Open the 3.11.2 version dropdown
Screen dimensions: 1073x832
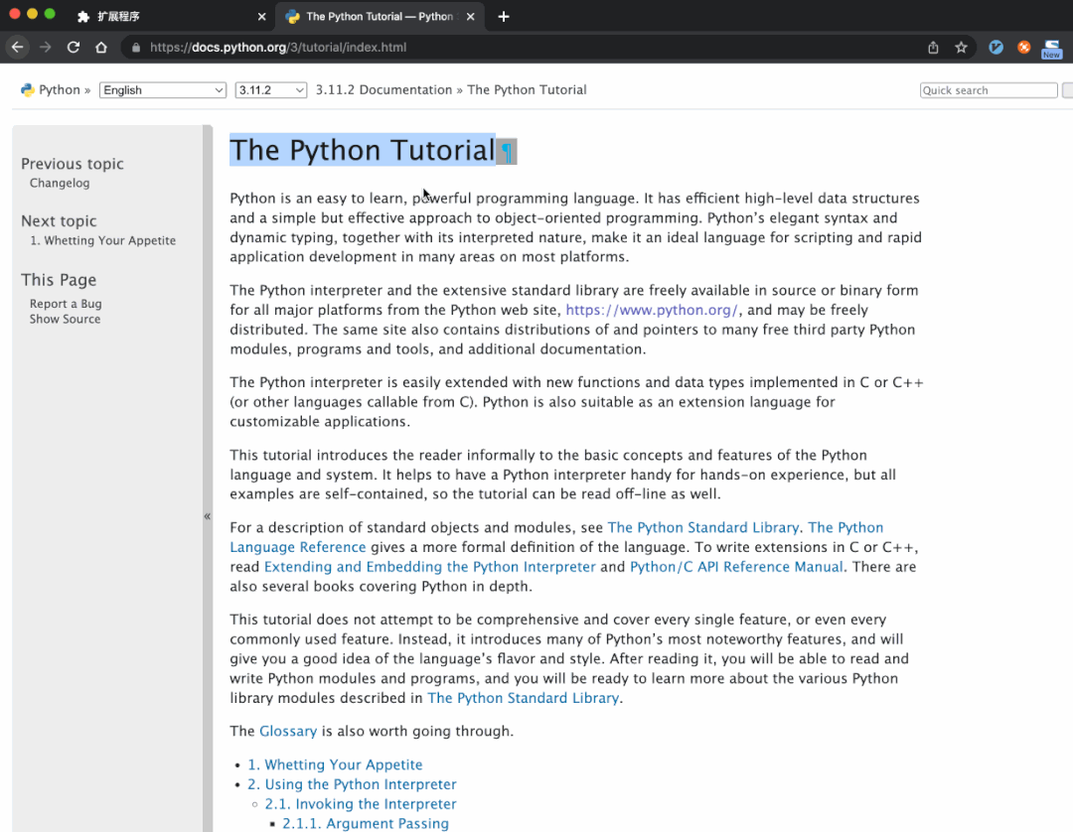coord(270,90)
